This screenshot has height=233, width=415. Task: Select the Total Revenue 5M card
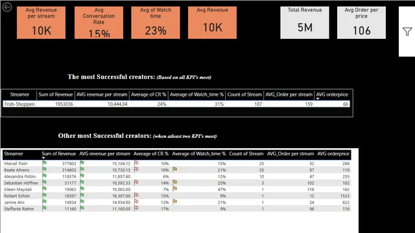(305, 23)
